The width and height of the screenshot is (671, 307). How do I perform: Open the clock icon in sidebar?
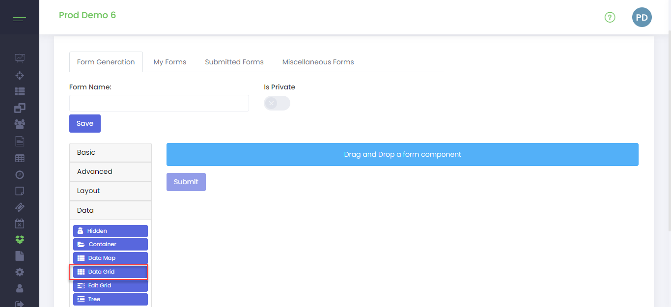click(20, 175)
